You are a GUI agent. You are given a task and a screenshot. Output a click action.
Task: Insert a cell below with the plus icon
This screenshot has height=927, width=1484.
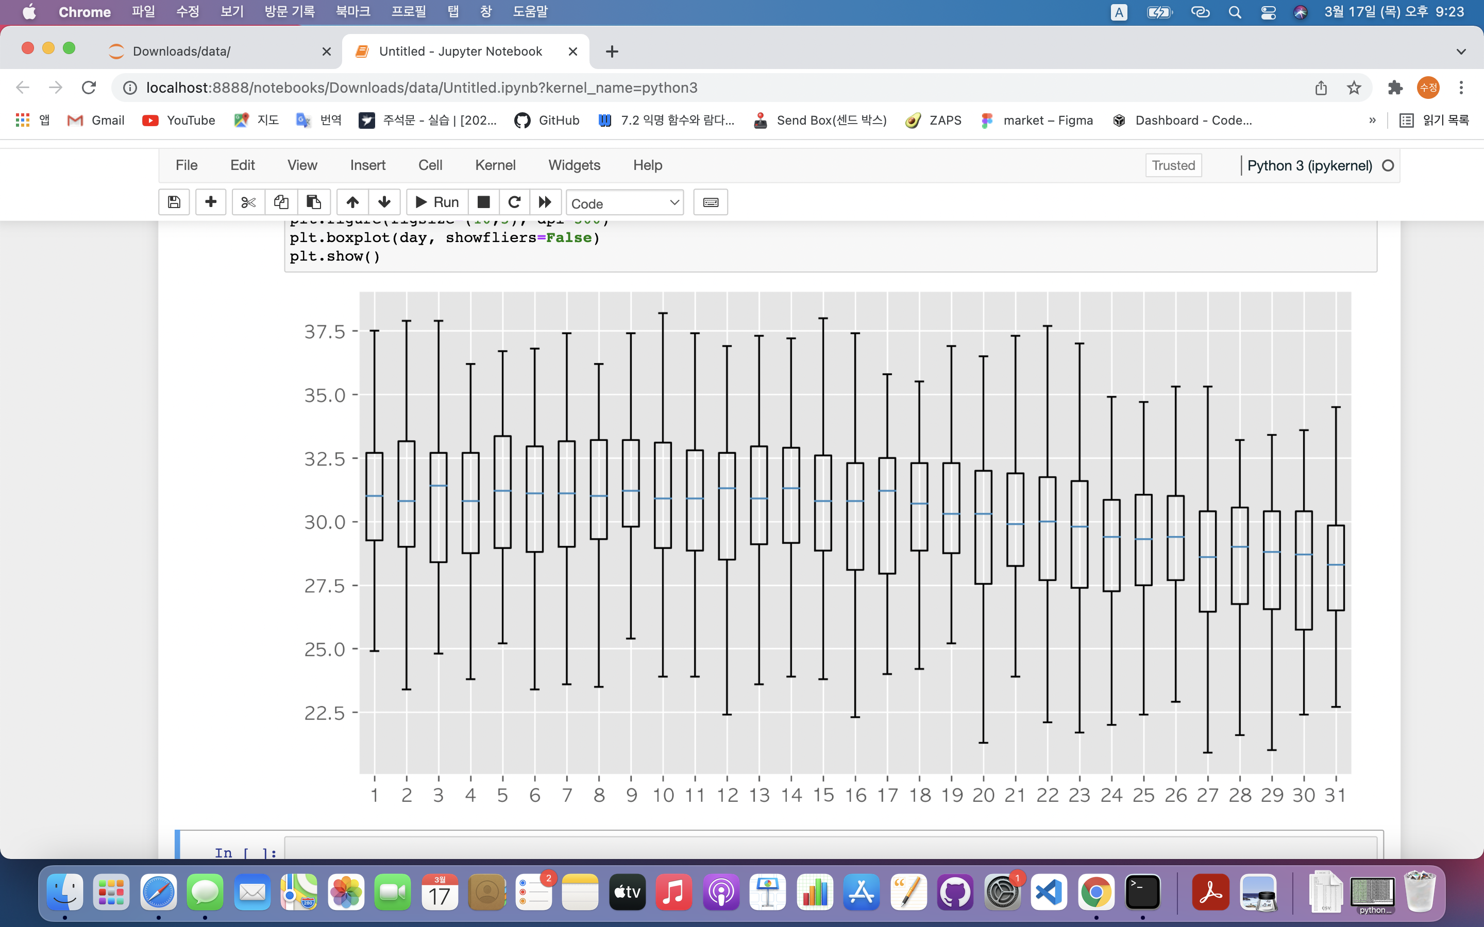pos(210,202)
